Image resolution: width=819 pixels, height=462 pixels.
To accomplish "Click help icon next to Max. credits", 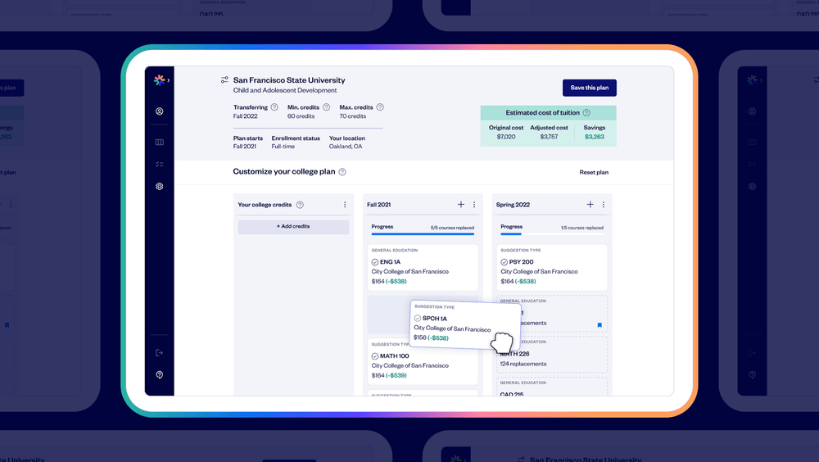I will pyautogui.click(x=380, y=107).
